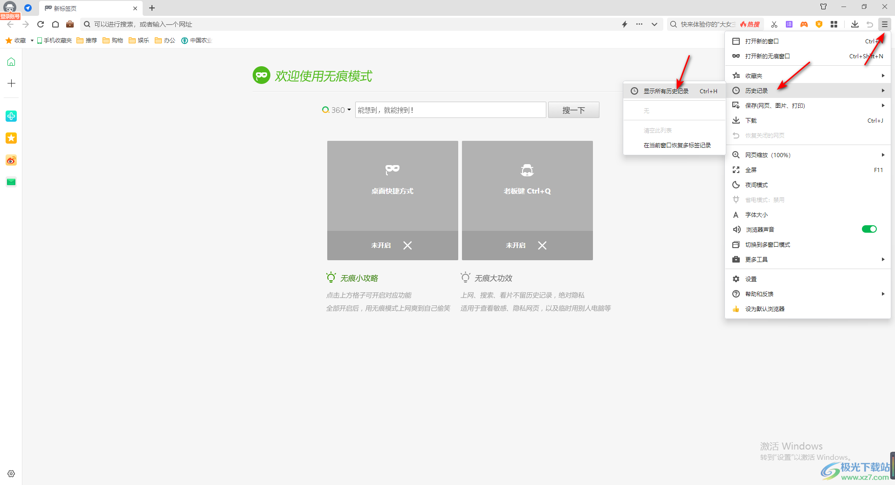Open the three-dots address bar options
895x485 pixels.
(x=639, y=24)
